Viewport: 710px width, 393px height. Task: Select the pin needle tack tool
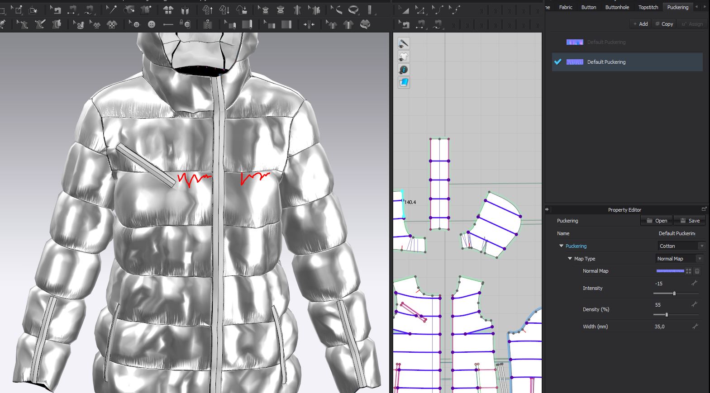[111, 9]
